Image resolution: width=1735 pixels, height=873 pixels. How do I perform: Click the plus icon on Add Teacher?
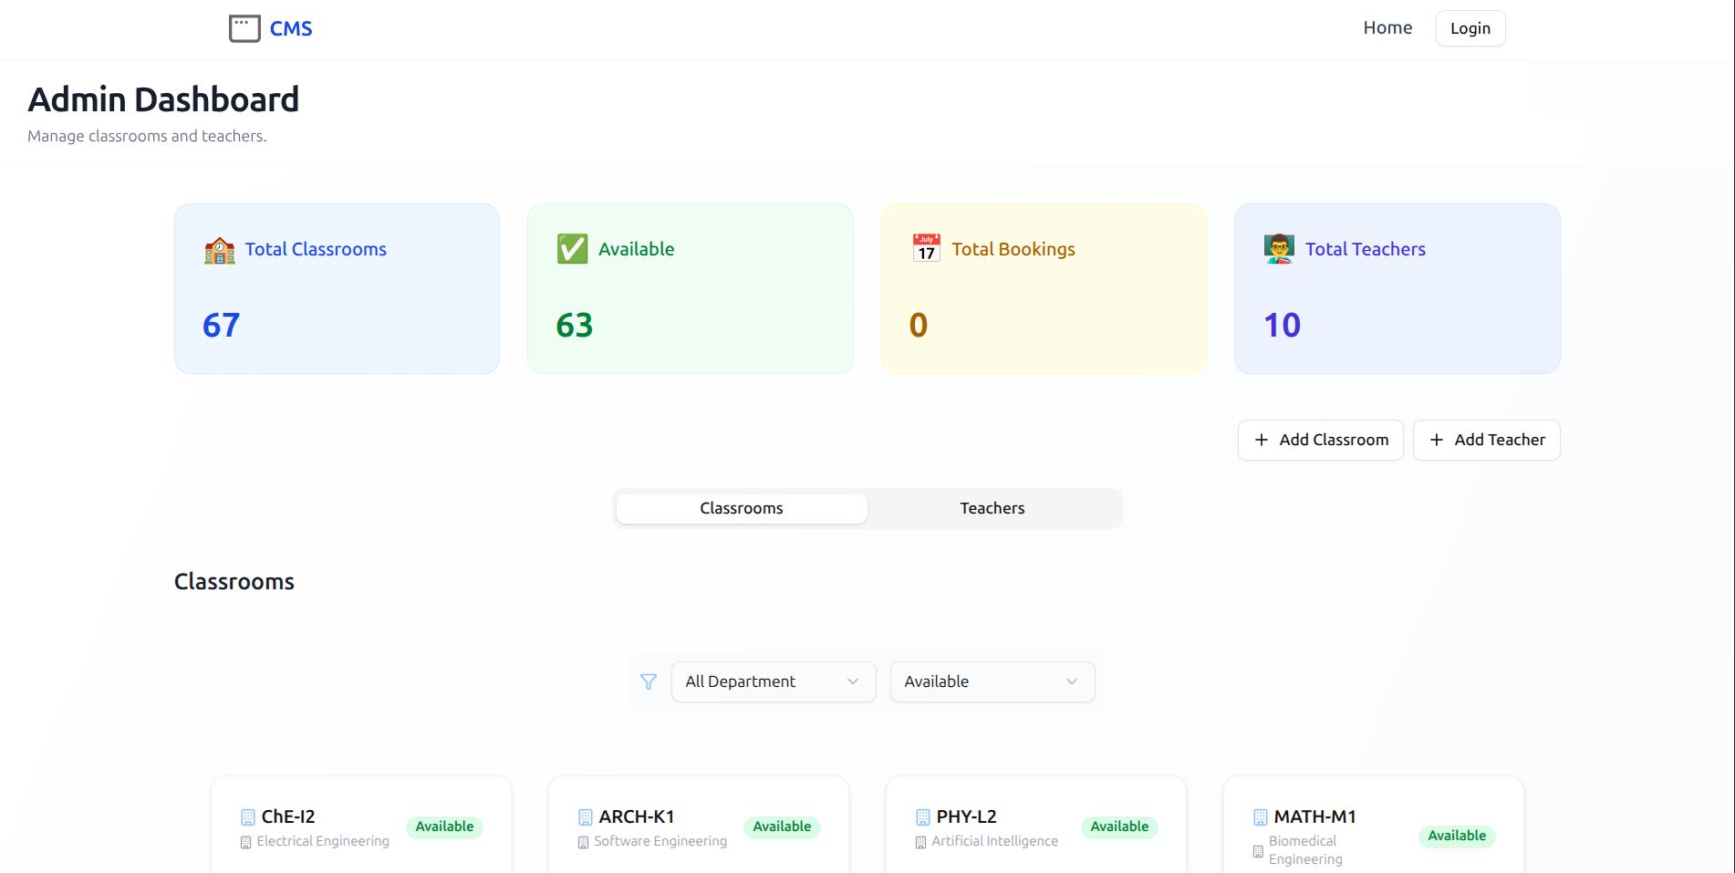[1437, 440]
